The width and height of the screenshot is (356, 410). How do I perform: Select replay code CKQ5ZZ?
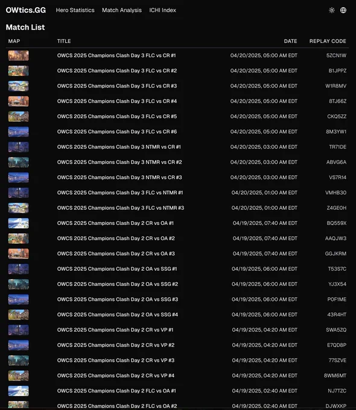[337, 116]
